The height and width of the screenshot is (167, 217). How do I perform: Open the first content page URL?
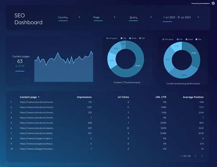click(x=37, y=102)
